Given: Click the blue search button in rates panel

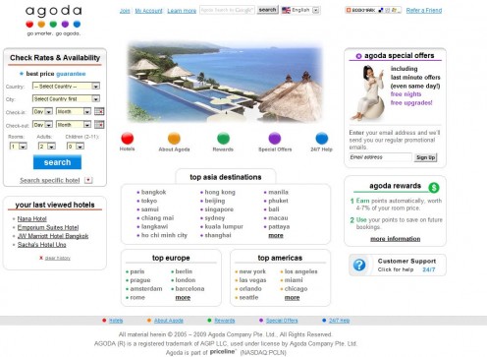Looking at the screenshot, I should point(57,162).
